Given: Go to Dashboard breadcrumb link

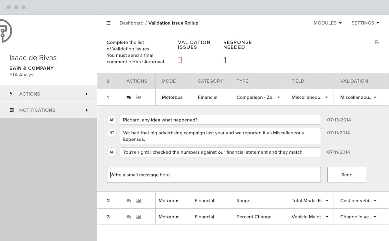Looking at the screenshot, I should point(131,23).
